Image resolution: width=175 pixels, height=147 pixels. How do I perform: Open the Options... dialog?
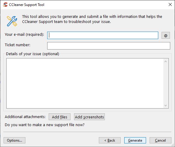tap(15, 140)
